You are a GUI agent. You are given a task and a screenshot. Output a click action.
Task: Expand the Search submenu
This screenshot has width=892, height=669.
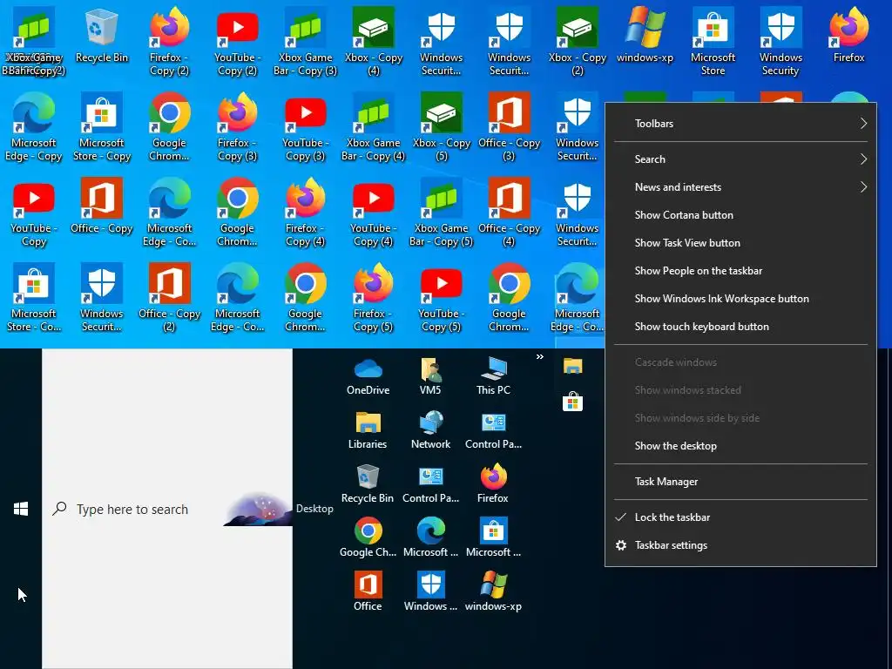740,159
